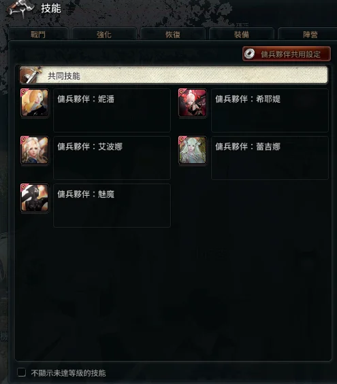Select the 傭兵夥伴：蕾吉娜 skill entry
This screenshot has width=337, height=384.
(270, 158)
